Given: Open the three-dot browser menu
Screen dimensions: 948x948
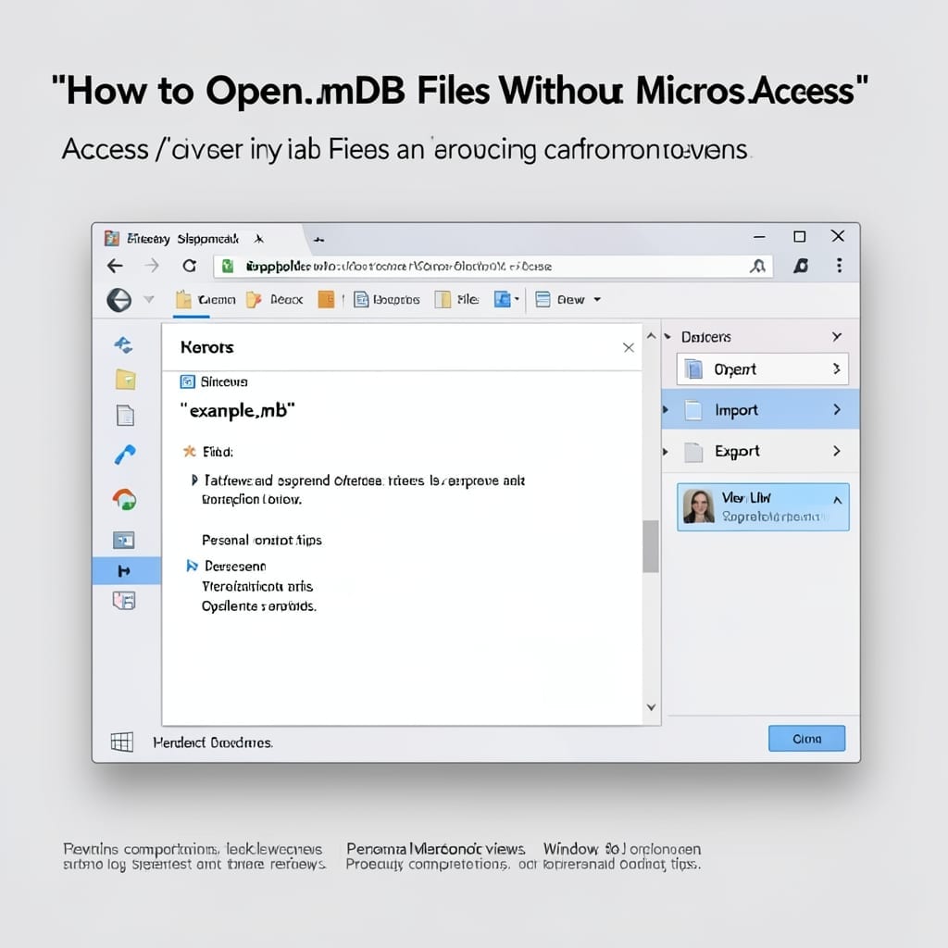Looking at the screenshot, I should tap(839, 266).
